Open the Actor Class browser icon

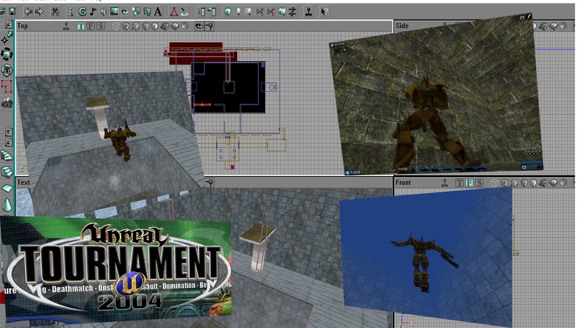(71, 11)
